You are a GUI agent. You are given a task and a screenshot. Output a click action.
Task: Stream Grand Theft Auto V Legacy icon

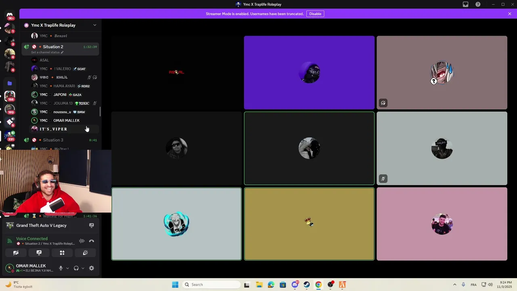tap(92, 226)
